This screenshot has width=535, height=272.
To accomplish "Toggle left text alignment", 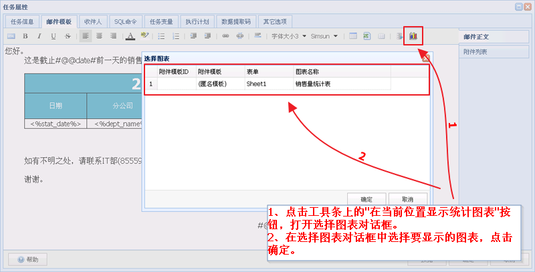I will point(86,36).
